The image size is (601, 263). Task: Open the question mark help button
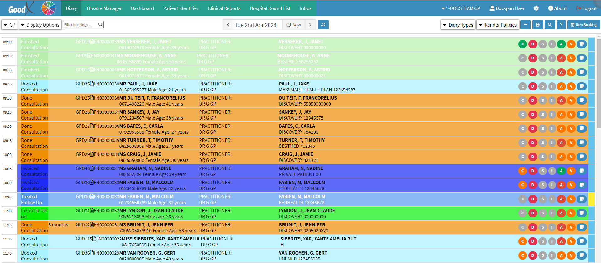(x=561, y=25)
